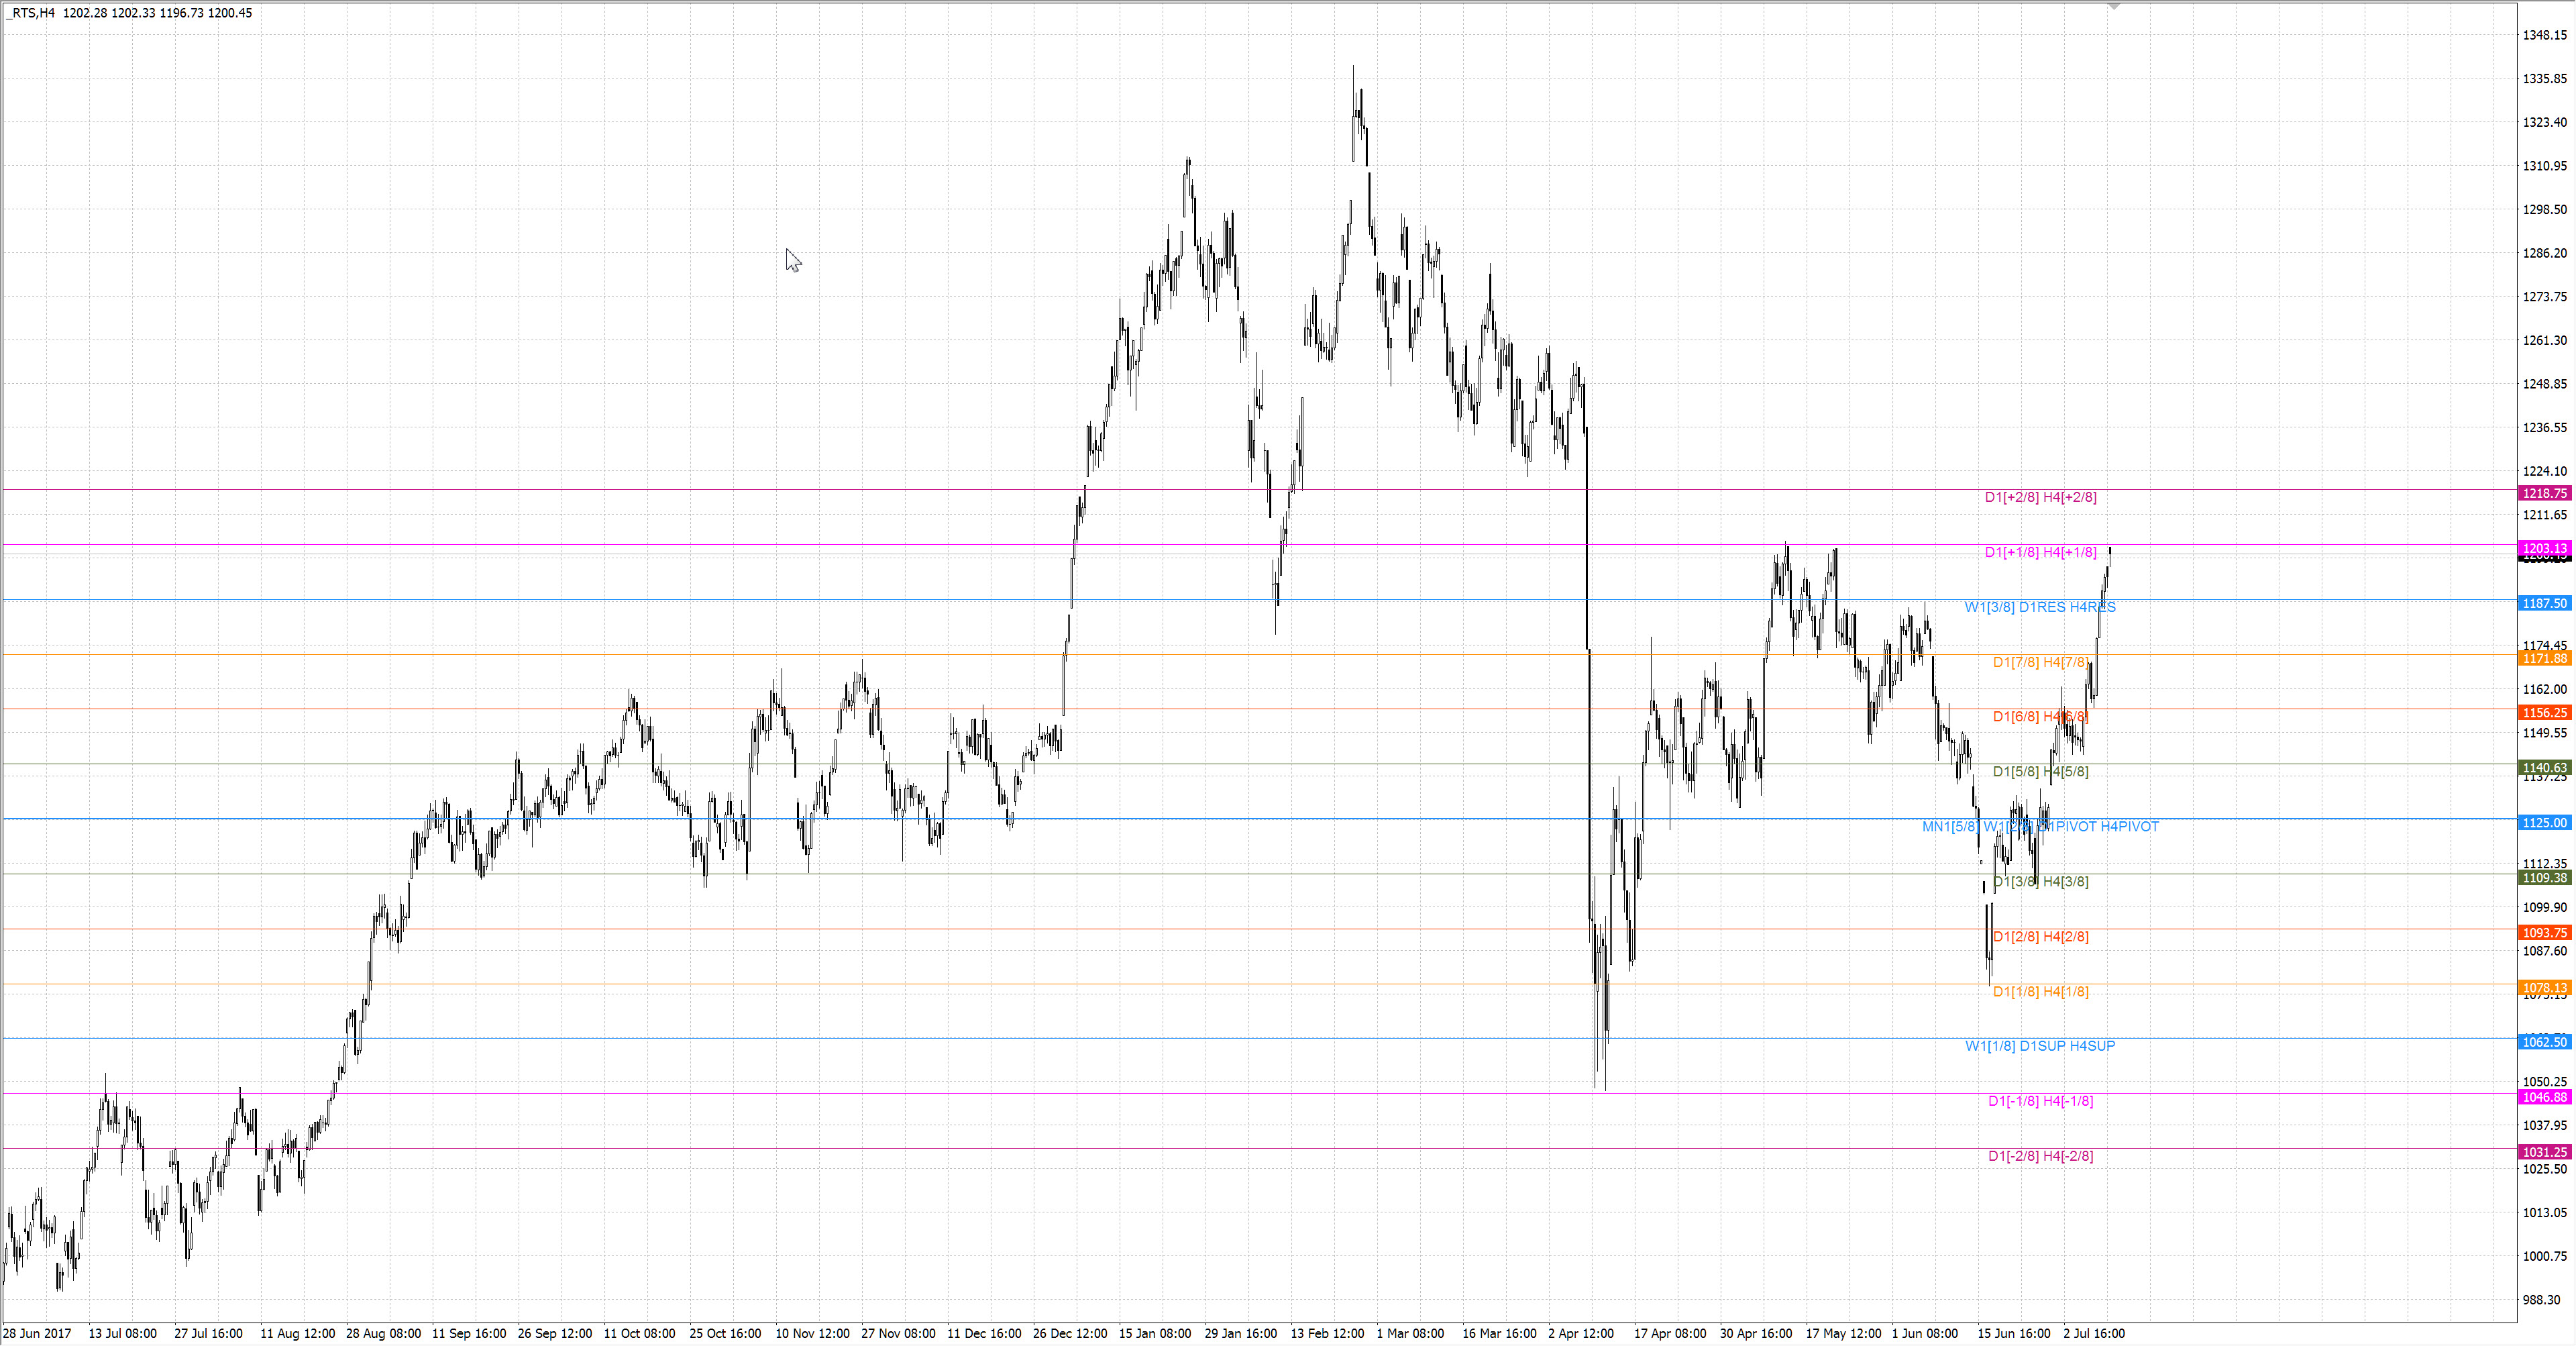Select the D1[-2/8] H4[-2/8] level label

[2040, 1156]
